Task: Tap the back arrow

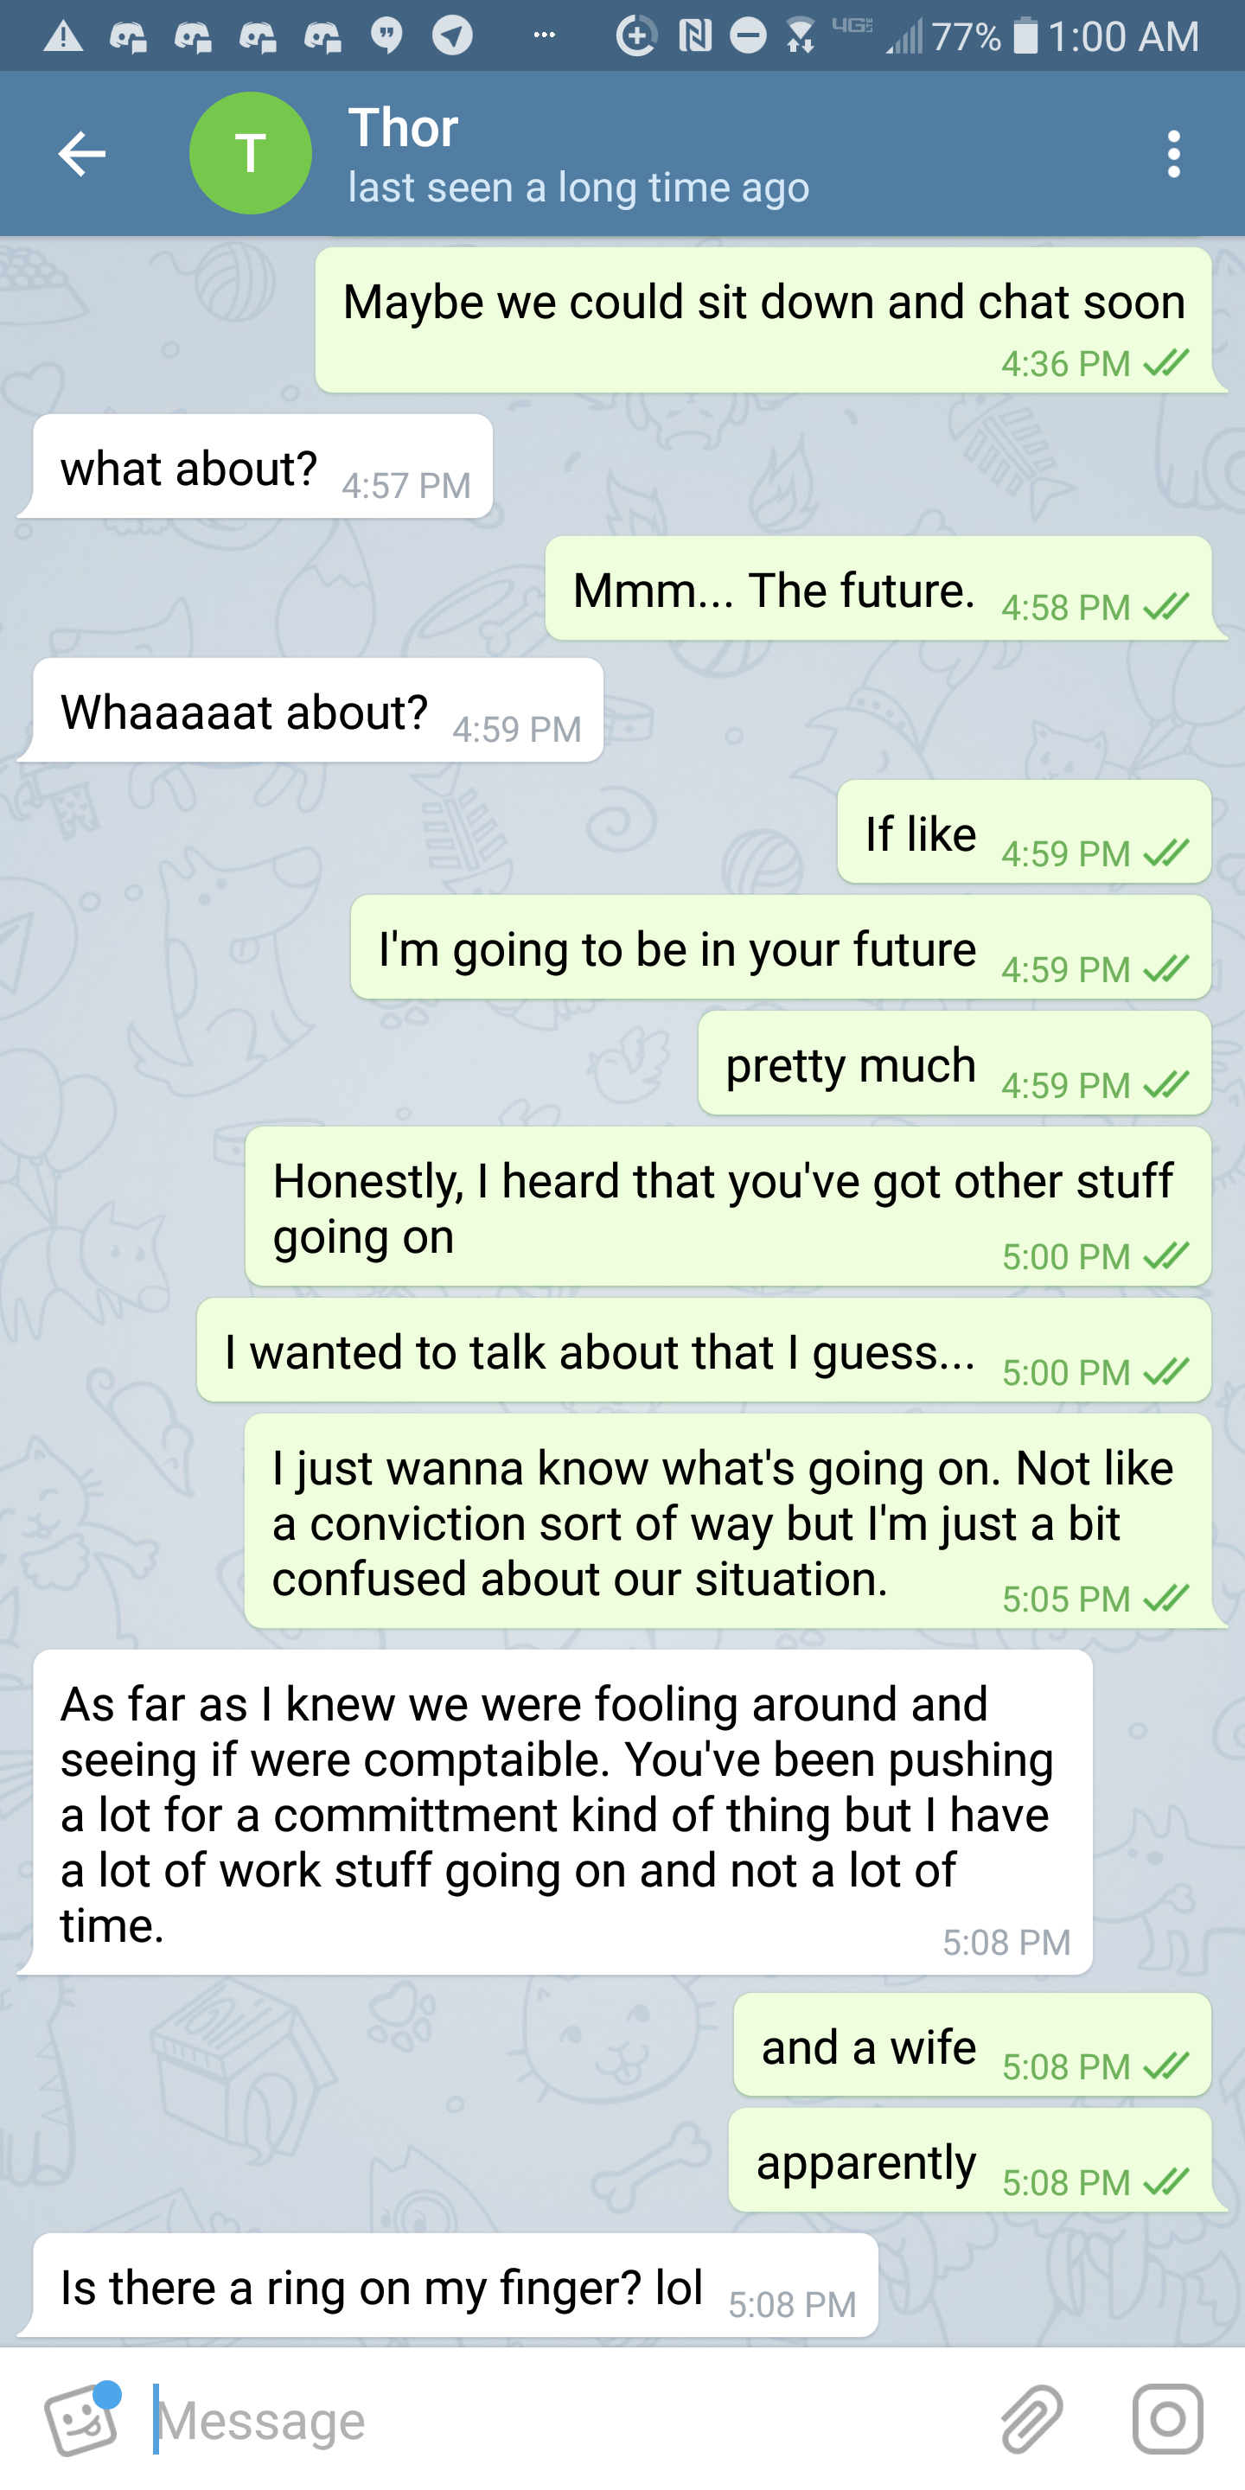Action: pos(82,154)
